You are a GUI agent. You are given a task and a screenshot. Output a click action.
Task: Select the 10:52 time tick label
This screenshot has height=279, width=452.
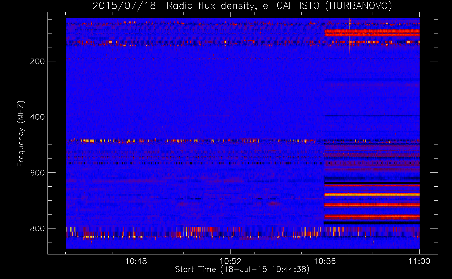(x=230, y=261)
